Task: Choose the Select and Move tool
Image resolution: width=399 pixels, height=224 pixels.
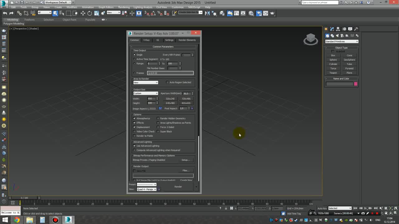Action: pyautogui.click(x=83, y=13)
